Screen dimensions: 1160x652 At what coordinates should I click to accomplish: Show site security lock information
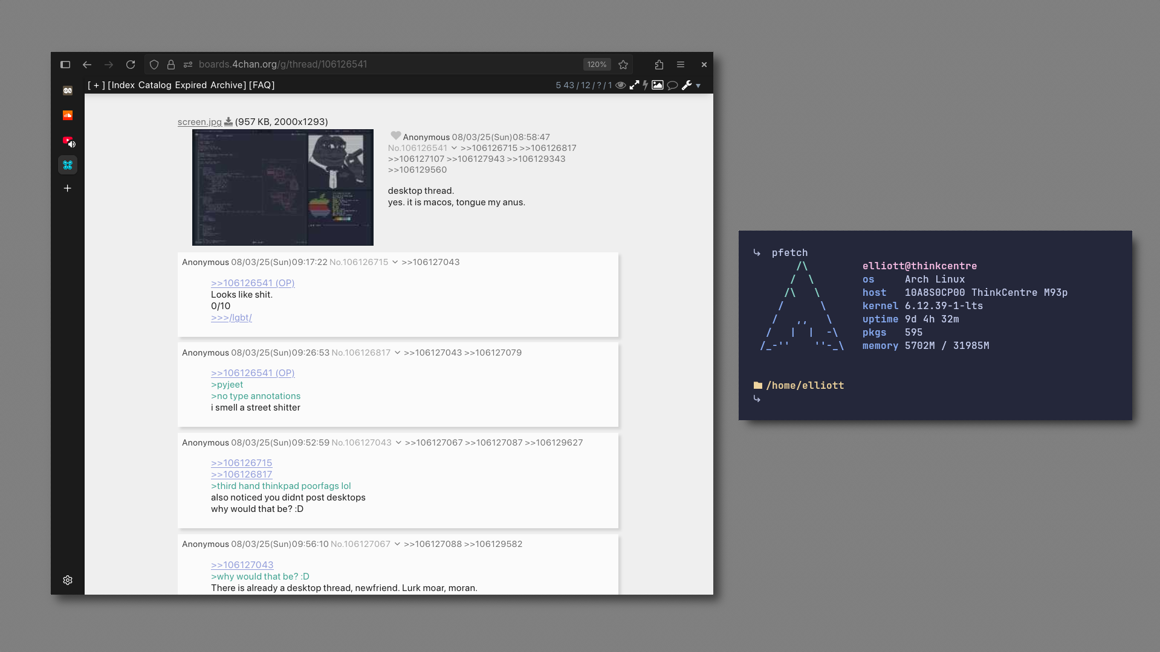pos(171,65)
